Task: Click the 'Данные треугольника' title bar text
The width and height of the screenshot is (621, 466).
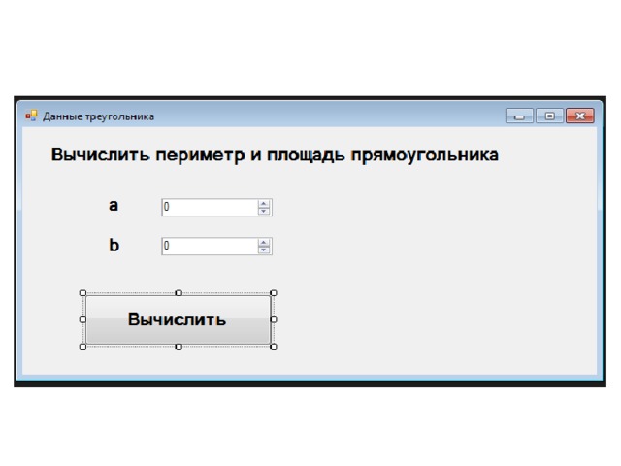Action: (98, 117)
